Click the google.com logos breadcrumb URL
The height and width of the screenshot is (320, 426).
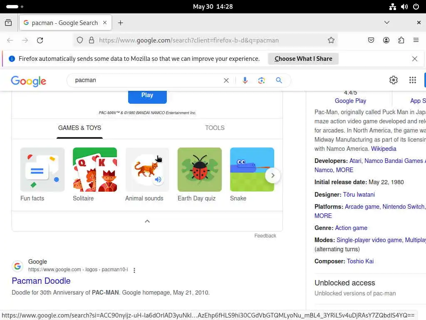pyautogui.click(x=78, y=270)
